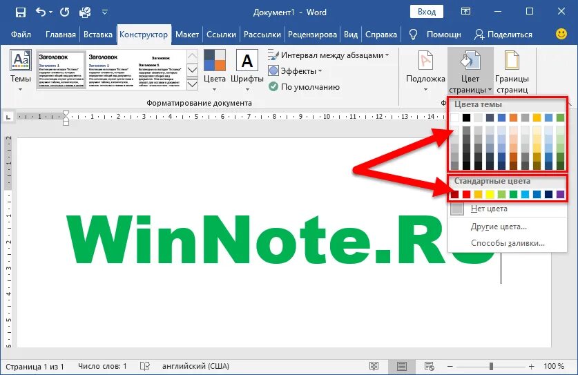Open Другие цвета... menu item
Viewport: 578px width, 375px height.
[508, 227]
